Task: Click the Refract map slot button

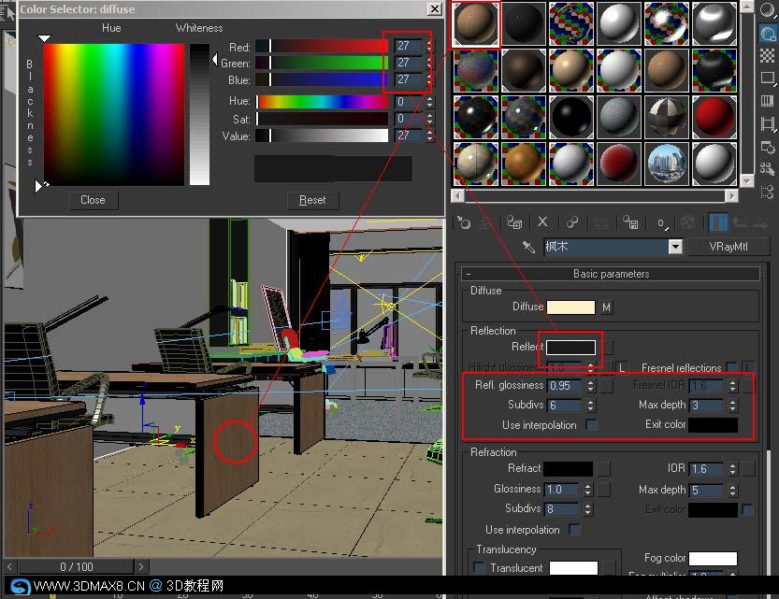Action: pyautogui.click(x=603, y=468)
